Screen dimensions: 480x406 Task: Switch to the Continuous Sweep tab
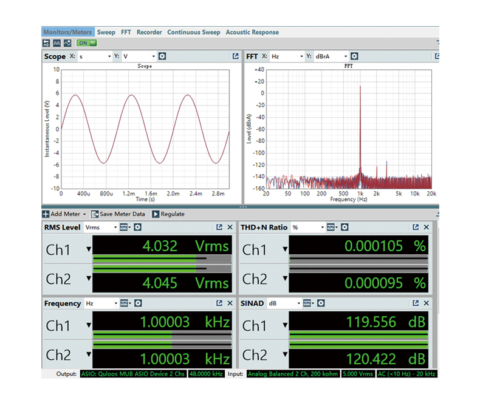[x=193, y=32]
